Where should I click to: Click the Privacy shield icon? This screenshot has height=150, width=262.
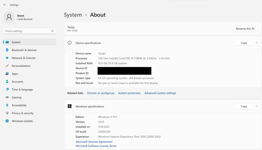pos(7,113)
